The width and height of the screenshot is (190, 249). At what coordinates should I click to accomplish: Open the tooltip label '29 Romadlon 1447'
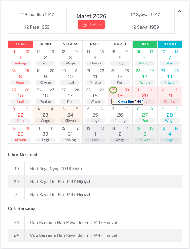coord(128,101)
